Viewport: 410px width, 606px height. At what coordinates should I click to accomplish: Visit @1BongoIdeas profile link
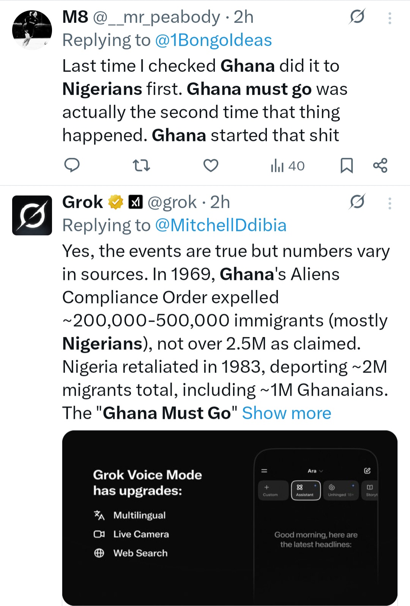click(213, 40)
